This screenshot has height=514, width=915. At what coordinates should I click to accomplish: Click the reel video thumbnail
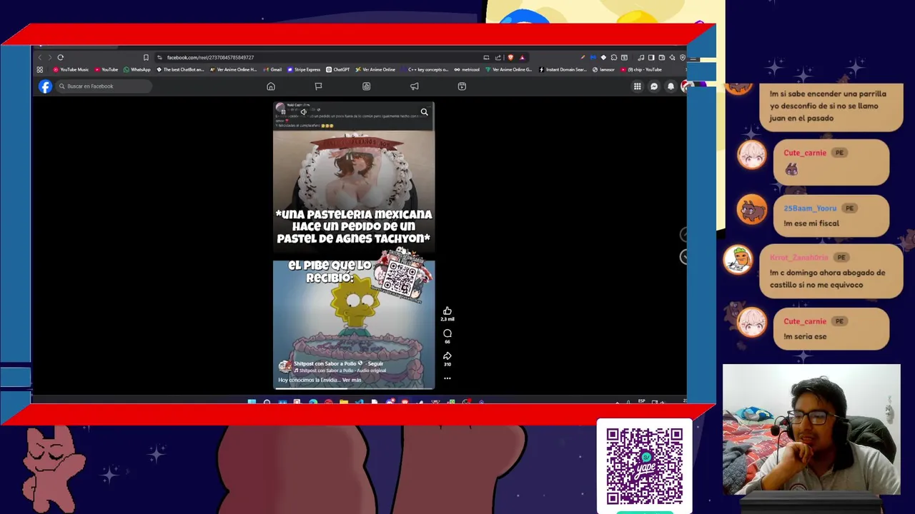point(354,246)
